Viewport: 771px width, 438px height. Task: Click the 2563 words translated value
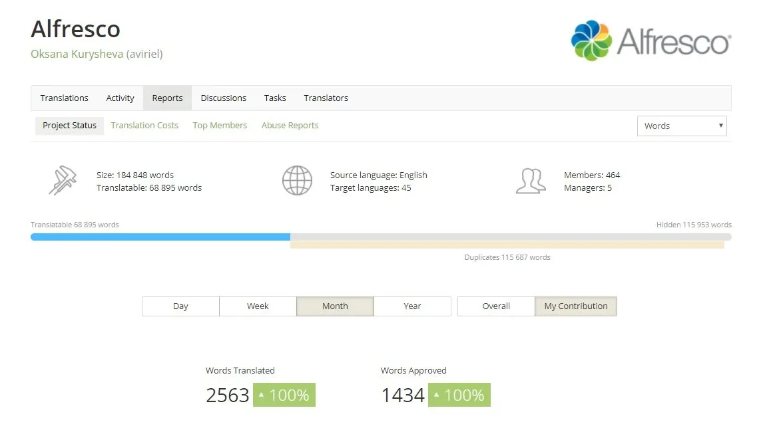click(x=228, y=395)
